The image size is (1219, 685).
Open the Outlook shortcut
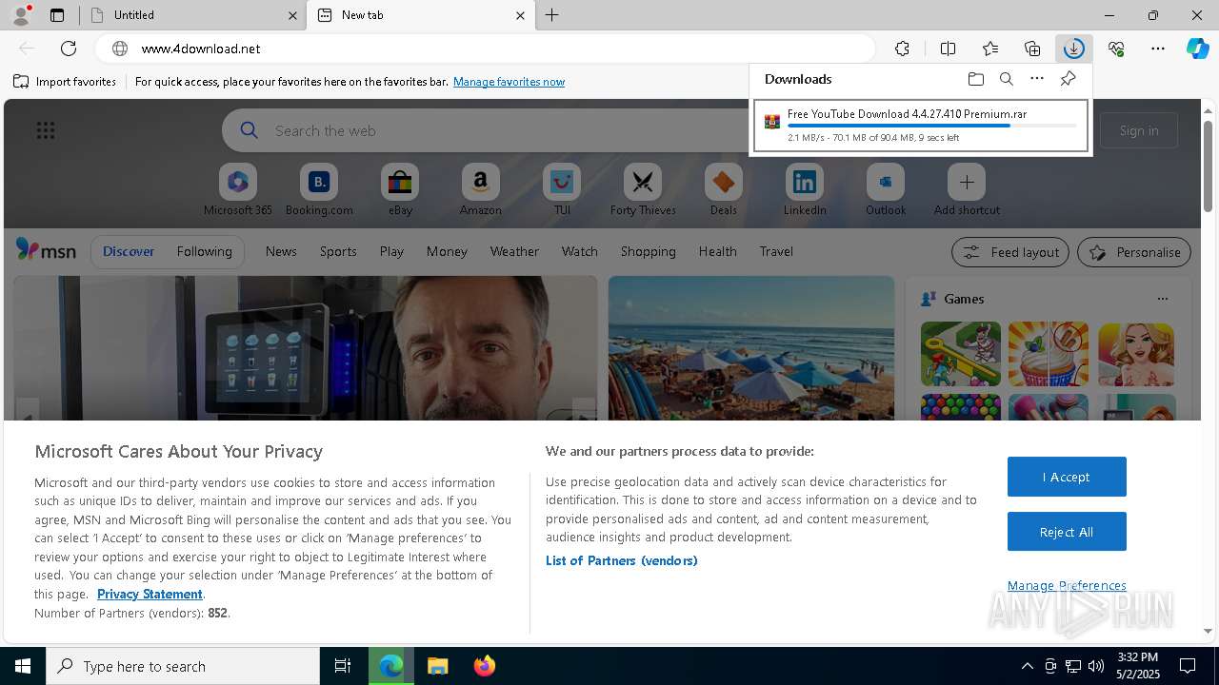pos(886,190)
